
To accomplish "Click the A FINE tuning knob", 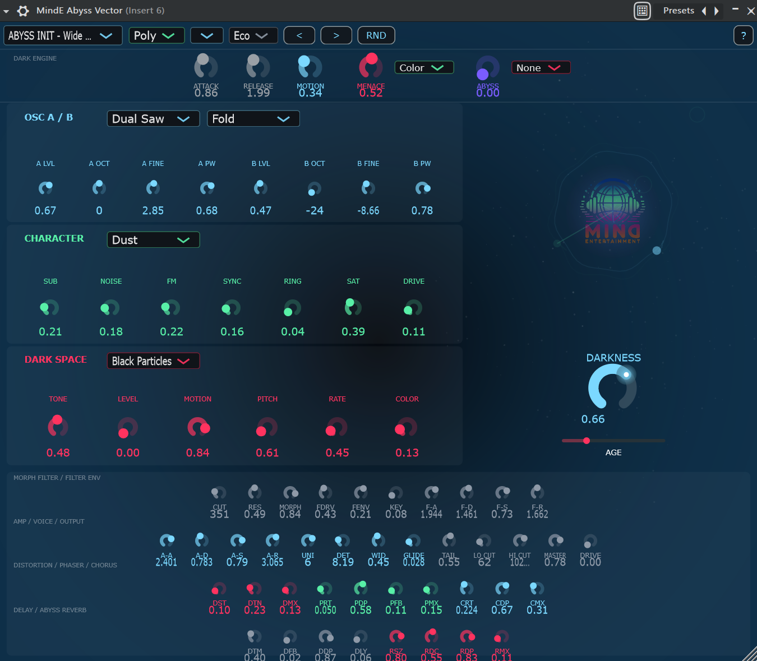I will pos(153,188).
